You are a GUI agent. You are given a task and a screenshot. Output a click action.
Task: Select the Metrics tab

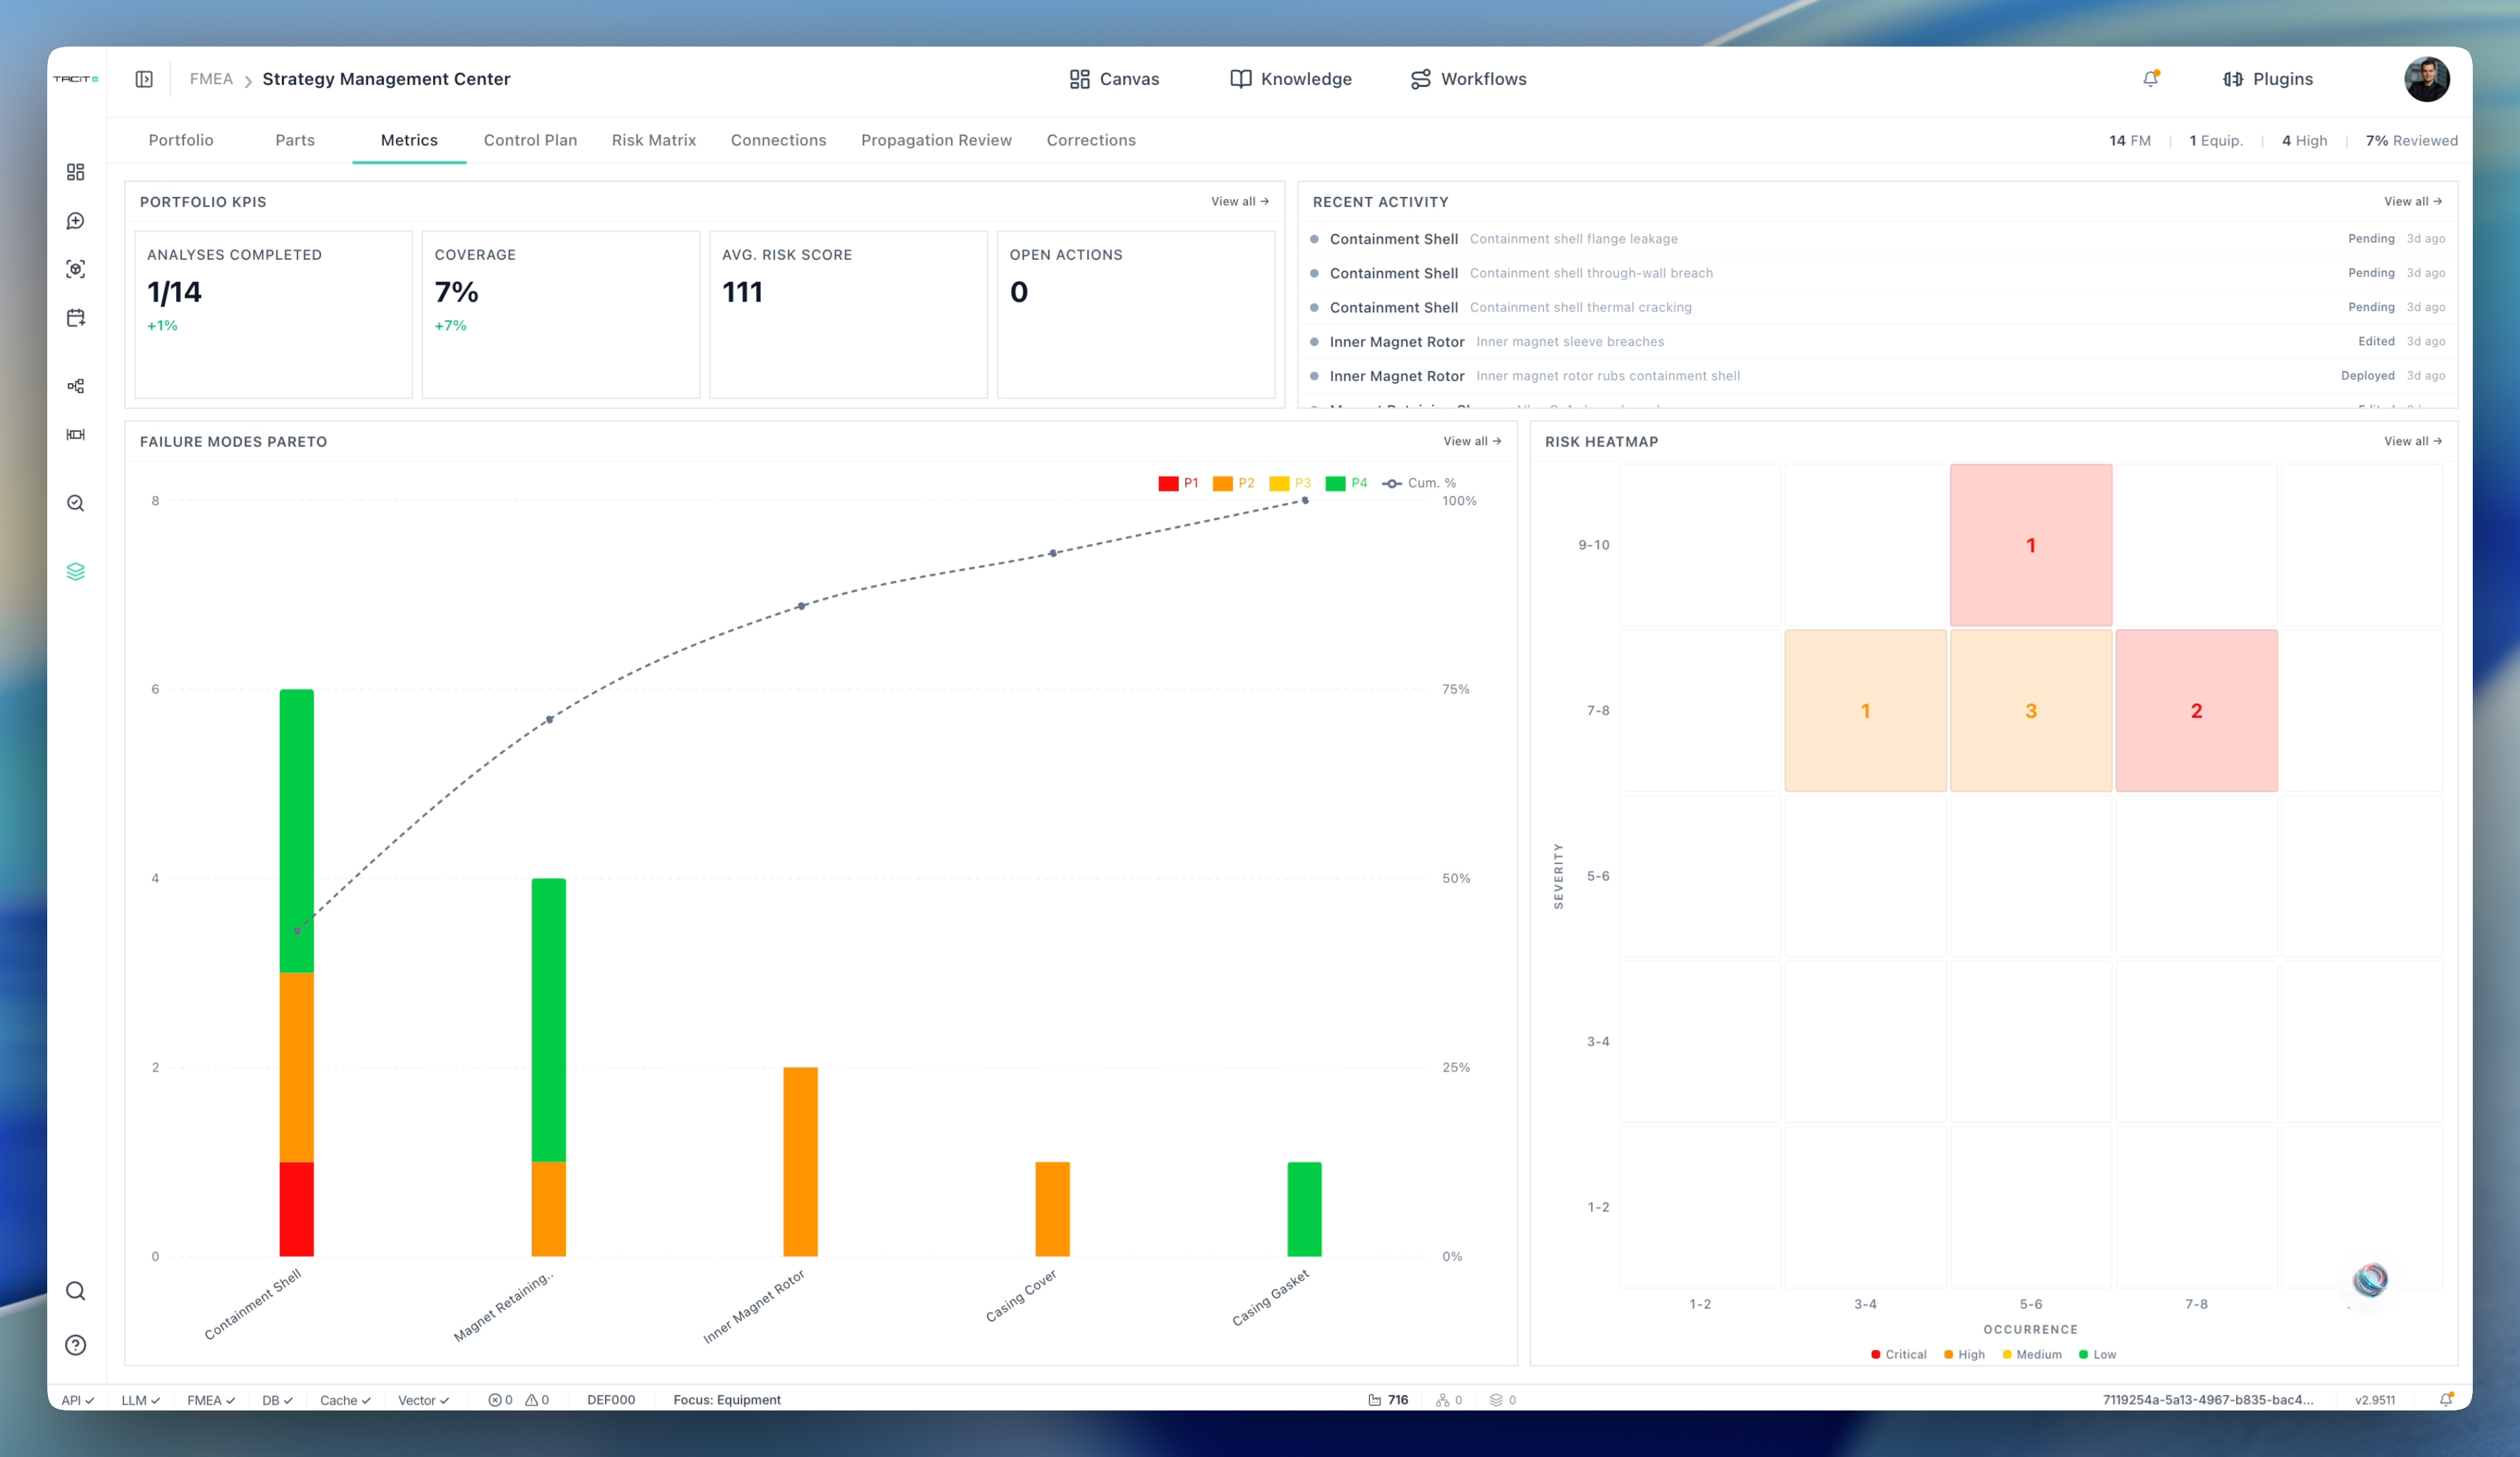click(409, 140)
